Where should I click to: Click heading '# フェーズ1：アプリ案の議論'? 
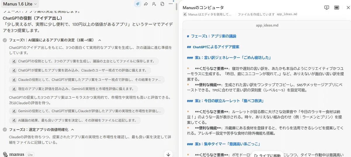pos(211,36)
